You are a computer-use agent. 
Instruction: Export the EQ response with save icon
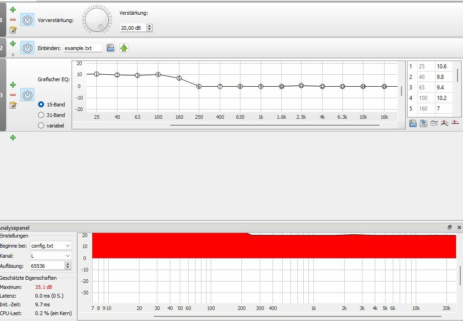click(x=424, y=123)
